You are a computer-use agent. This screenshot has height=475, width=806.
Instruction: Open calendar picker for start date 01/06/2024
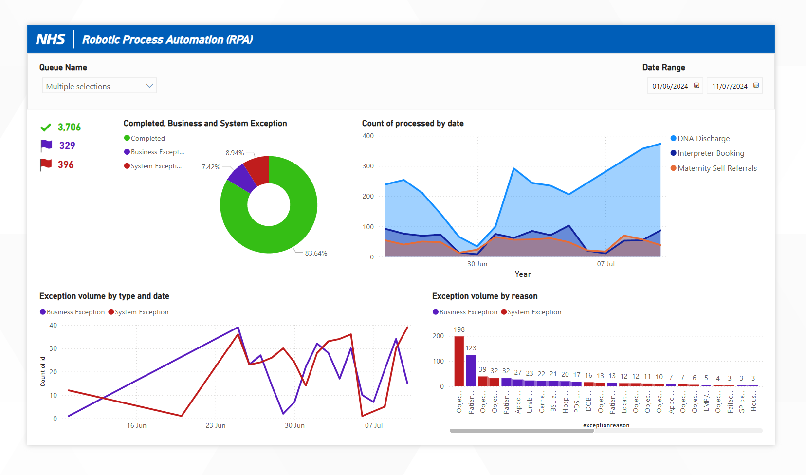(696, 86)
